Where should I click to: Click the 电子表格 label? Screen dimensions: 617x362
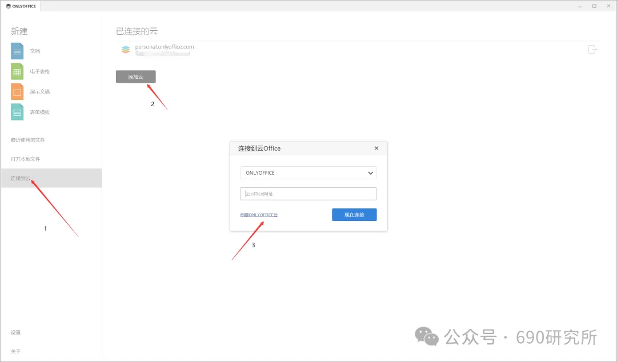click(40, 71)
